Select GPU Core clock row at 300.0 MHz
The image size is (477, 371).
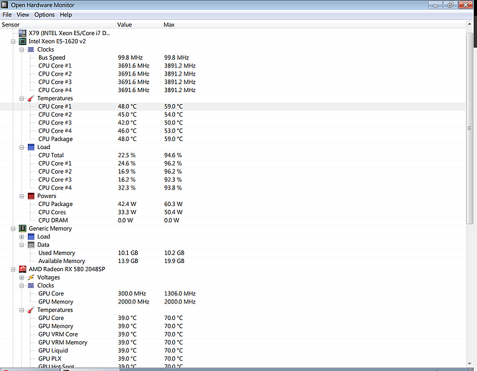(233, 293)
